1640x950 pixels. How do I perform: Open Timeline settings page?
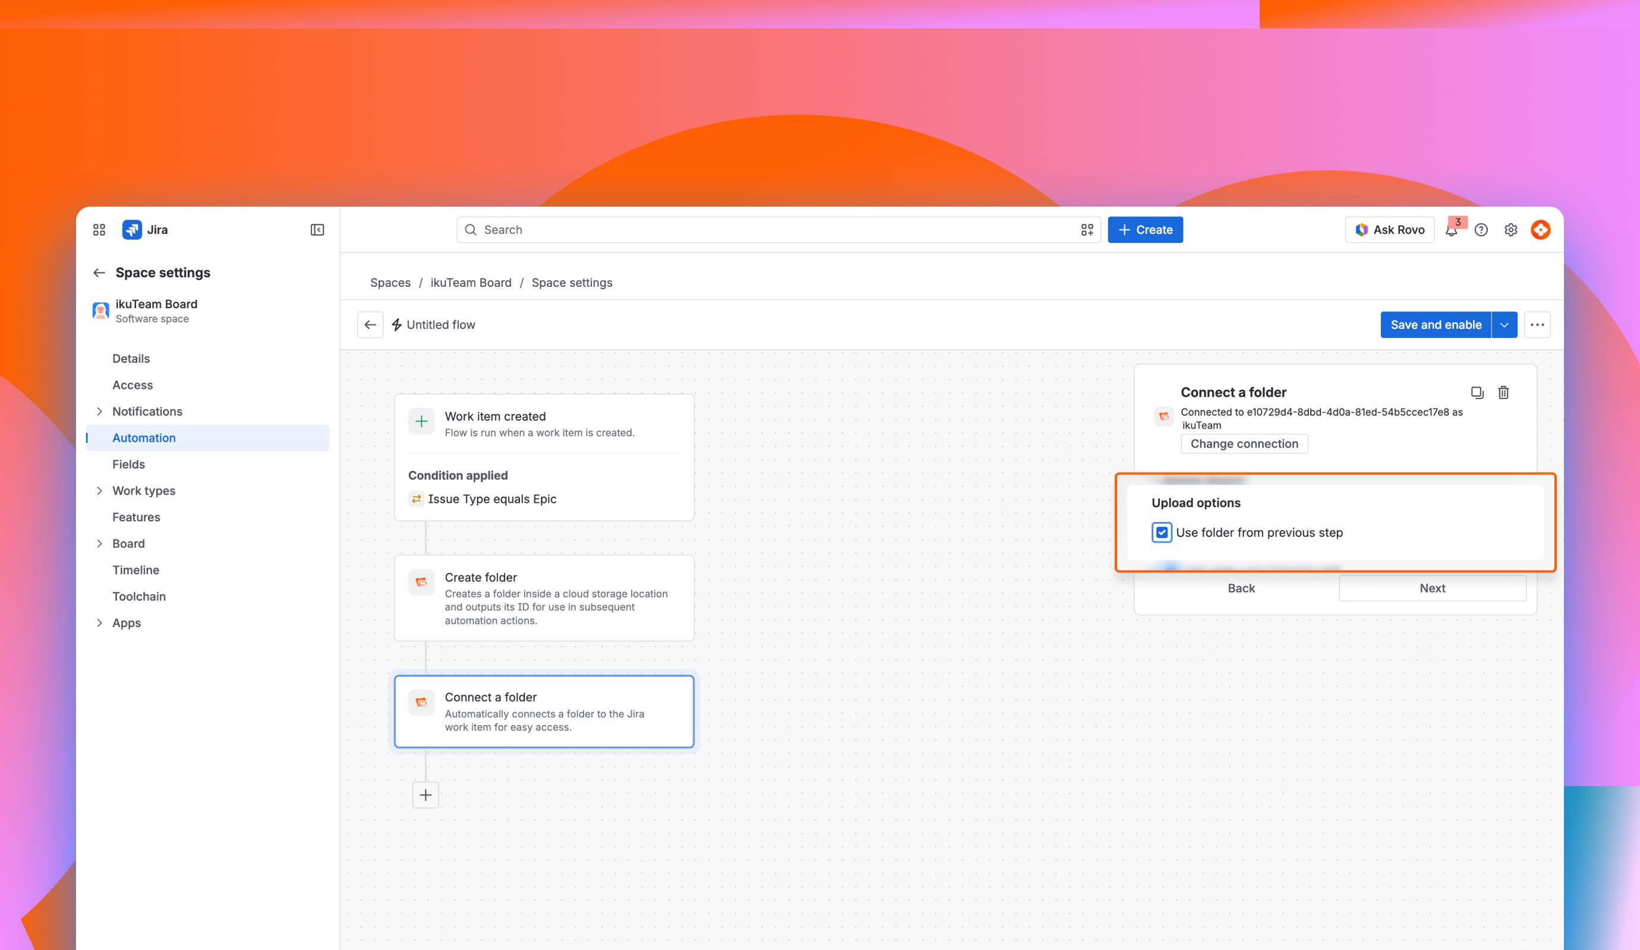click(135, 569)
